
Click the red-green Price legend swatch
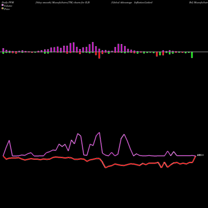click(x=2, y=9)
